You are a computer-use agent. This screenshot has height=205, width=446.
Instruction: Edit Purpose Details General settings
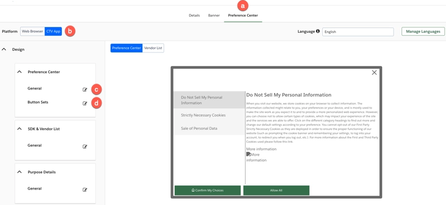point(85,190)
